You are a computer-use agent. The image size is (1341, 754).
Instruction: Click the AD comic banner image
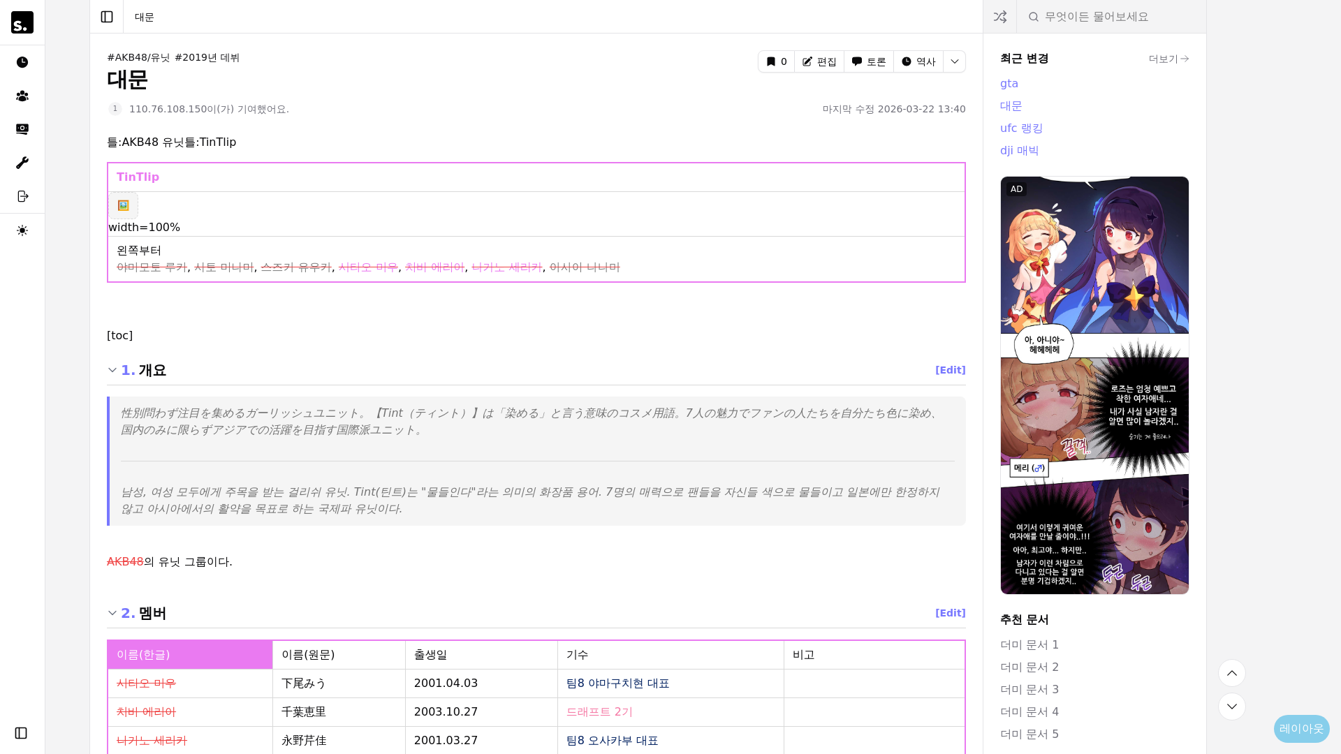1094,385
